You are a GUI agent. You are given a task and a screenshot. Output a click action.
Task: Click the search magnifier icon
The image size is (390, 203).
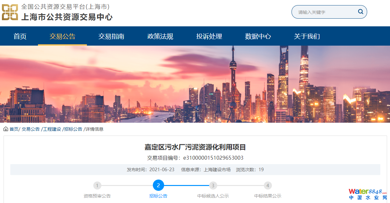(360, 12)
